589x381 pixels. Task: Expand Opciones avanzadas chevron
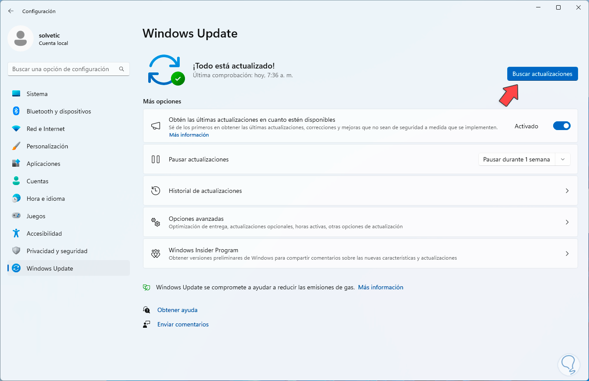coord(567,222)
